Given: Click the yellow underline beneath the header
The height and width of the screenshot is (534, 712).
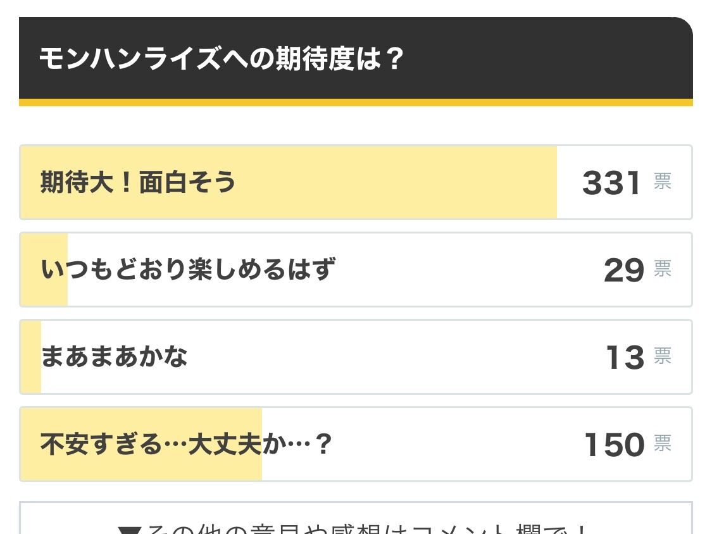Looking at the screenshot, I should (x=356, y=102).
